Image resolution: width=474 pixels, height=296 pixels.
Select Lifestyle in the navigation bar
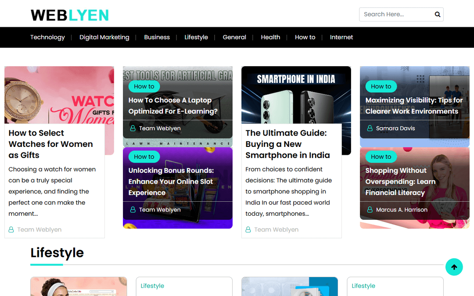tap(196, 37)
